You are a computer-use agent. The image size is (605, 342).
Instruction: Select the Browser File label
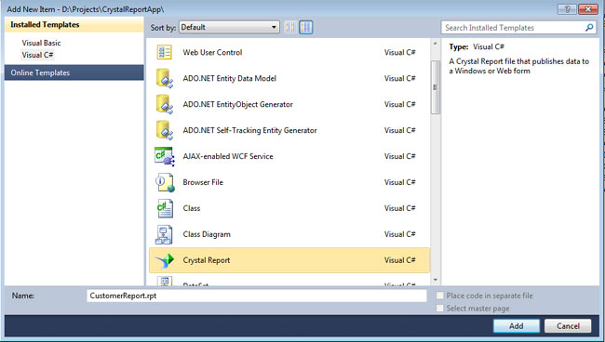(203, 182)
